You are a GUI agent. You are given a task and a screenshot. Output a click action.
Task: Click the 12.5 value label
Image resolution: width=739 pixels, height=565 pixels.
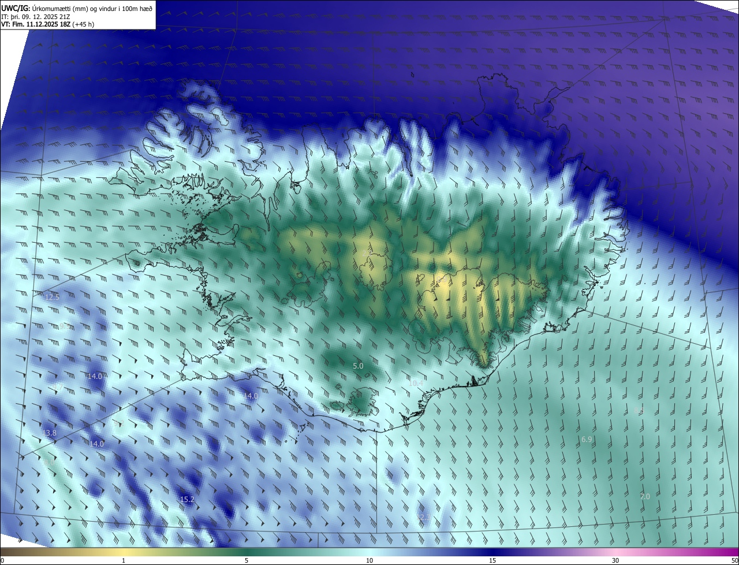52,297
